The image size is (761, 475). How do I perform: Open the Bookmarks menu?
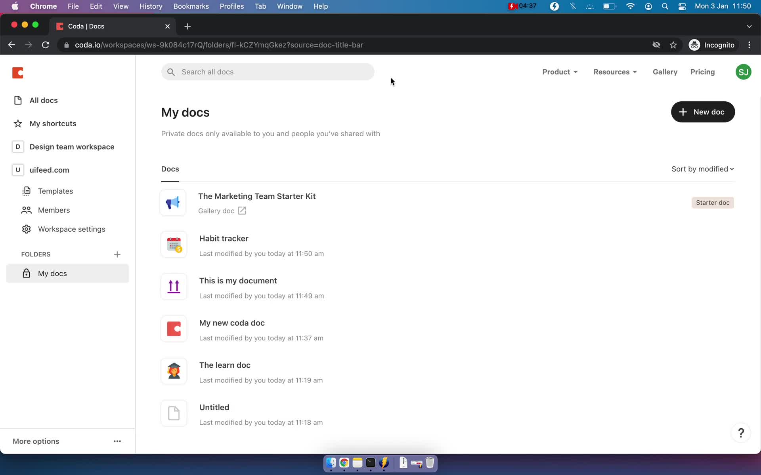pos(191,6)
